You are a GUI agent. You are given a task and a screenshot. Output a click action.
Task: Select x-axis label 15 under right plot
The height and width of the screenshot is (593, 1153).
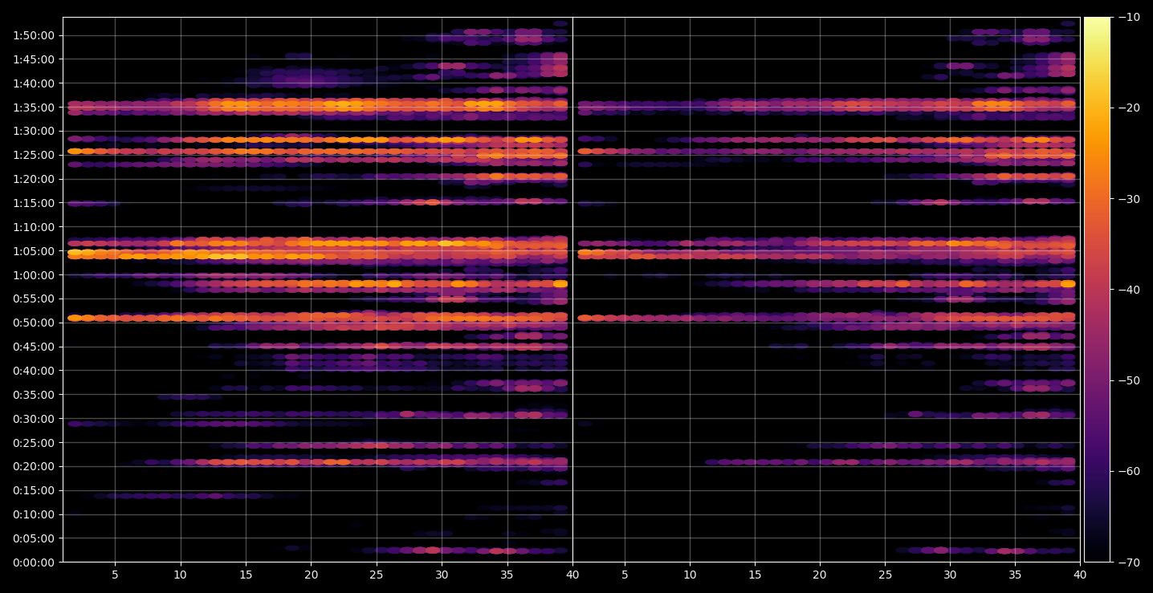coord(755,575)
